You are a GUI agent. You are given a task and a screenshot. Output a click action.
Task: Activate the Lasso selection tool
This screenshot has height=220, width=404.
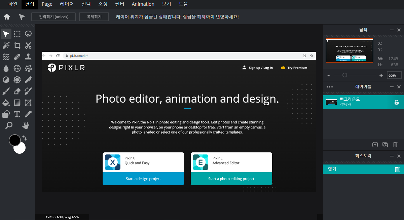28,34
